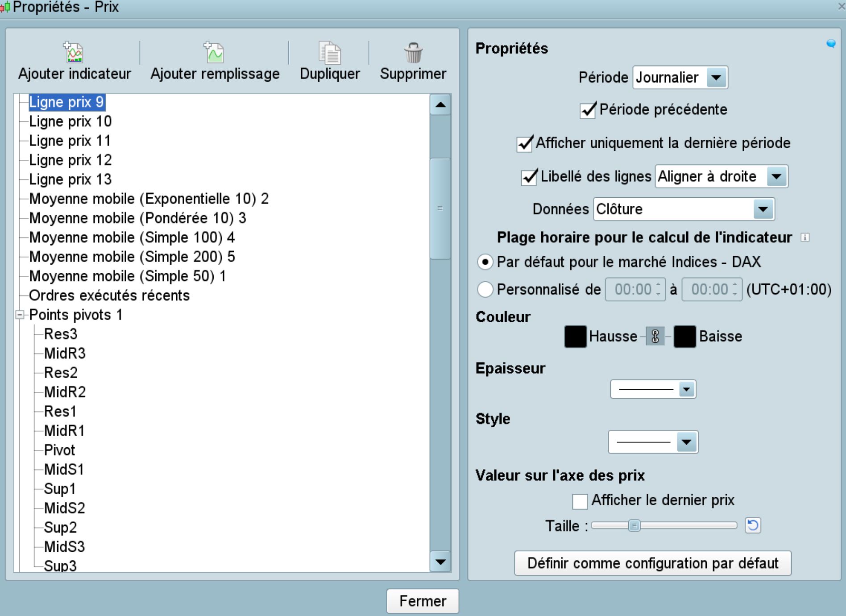846x616 pixels.
Task: Select the Res2 pivot level
Action: point(61,373)
